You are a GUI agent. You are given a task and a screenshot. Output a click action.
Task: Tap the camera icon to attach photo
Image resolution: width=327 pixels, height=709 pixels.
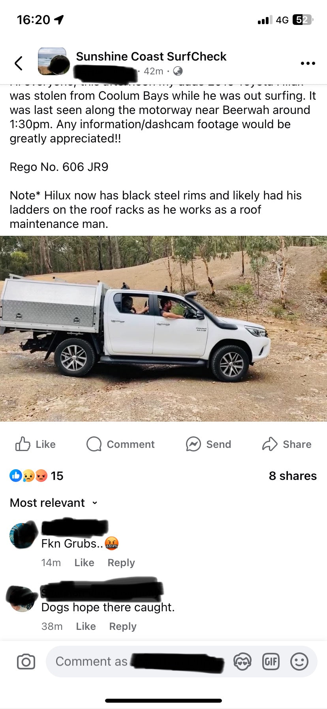click(x=26, y=662)
